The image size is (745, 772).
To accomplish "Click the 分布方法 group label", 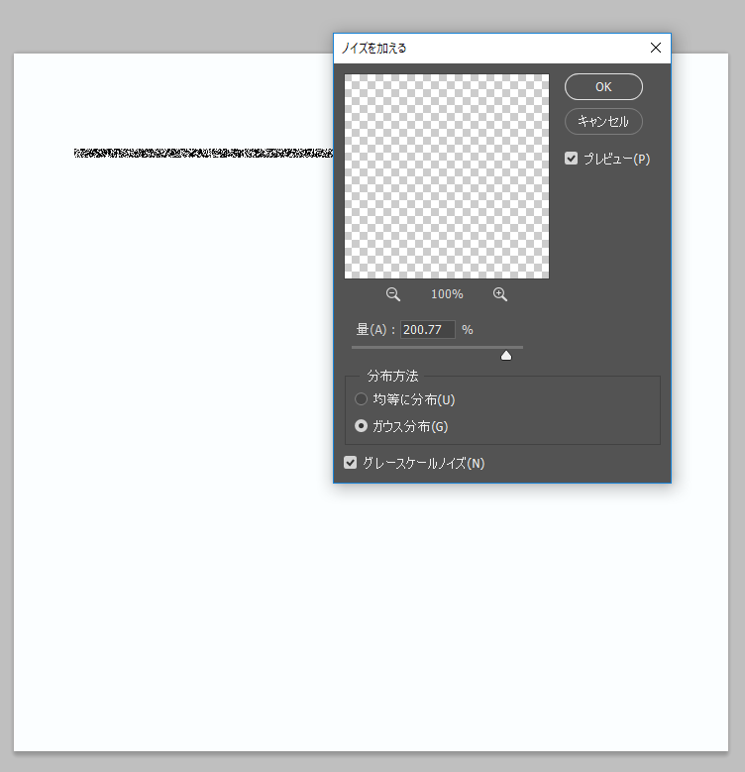I will (x=392, y=377).
